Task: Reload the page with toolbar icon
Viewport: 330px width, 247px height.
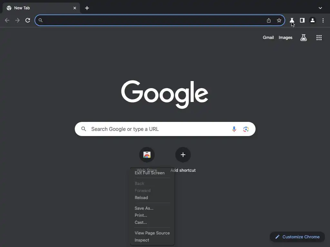Action: click(28, 20)
